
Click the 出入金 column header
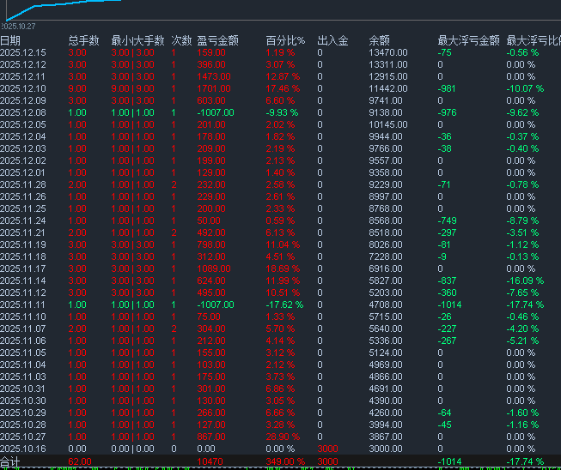(x=332, y=40)
